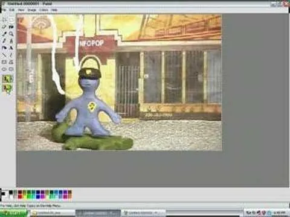Select the Magnifier tool
The height and width of the screenshot is (217, 290).
click(x=11, y=34)
